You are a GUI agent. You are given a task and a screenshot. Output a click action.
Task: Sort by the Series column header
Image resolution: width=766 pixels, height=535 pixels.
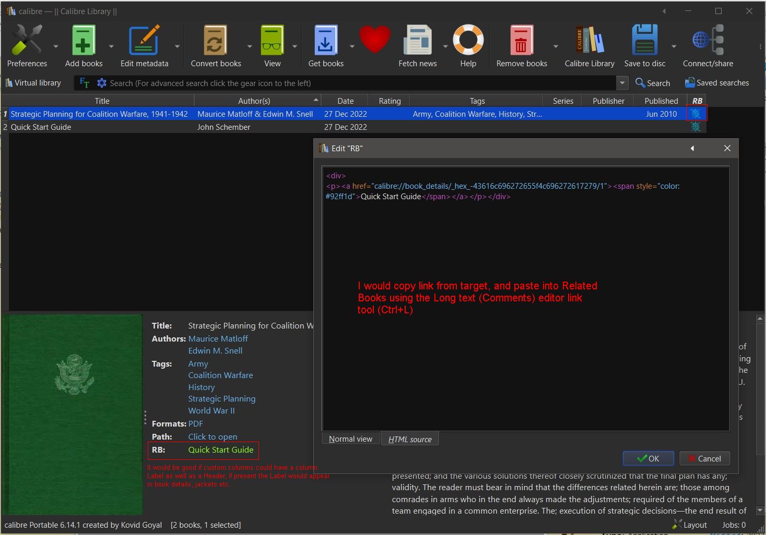pos(563,101)
